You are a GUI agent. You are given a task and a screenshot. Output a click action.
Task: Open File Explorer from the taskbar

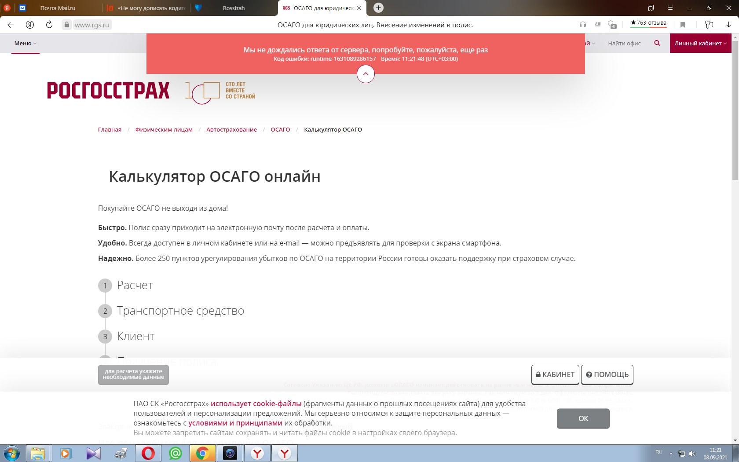coord(38,453)
